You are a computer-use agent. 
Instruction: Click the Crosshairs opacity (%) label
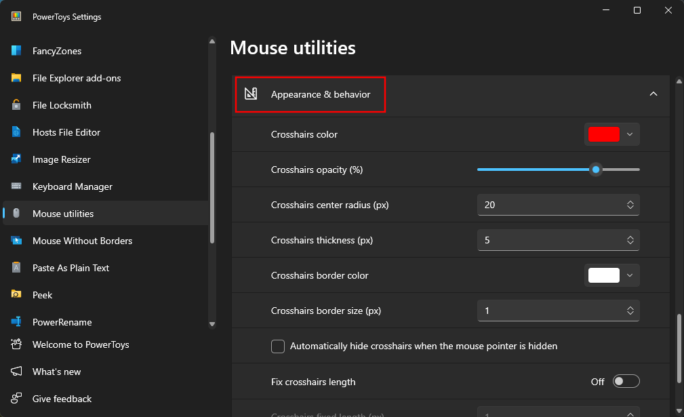[317, 170]
